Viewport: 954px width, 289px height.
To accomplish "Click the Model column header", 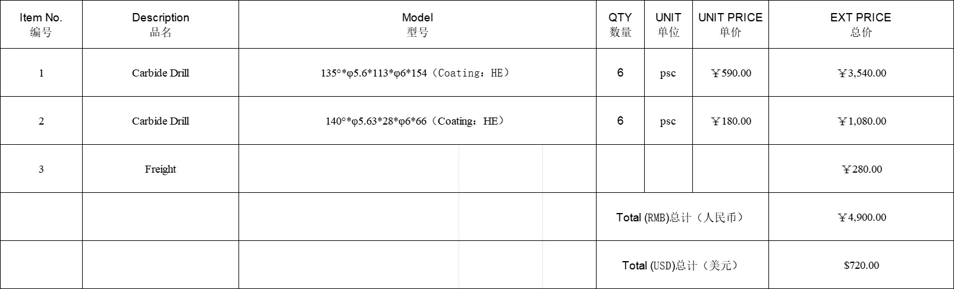I will (418, 24).
